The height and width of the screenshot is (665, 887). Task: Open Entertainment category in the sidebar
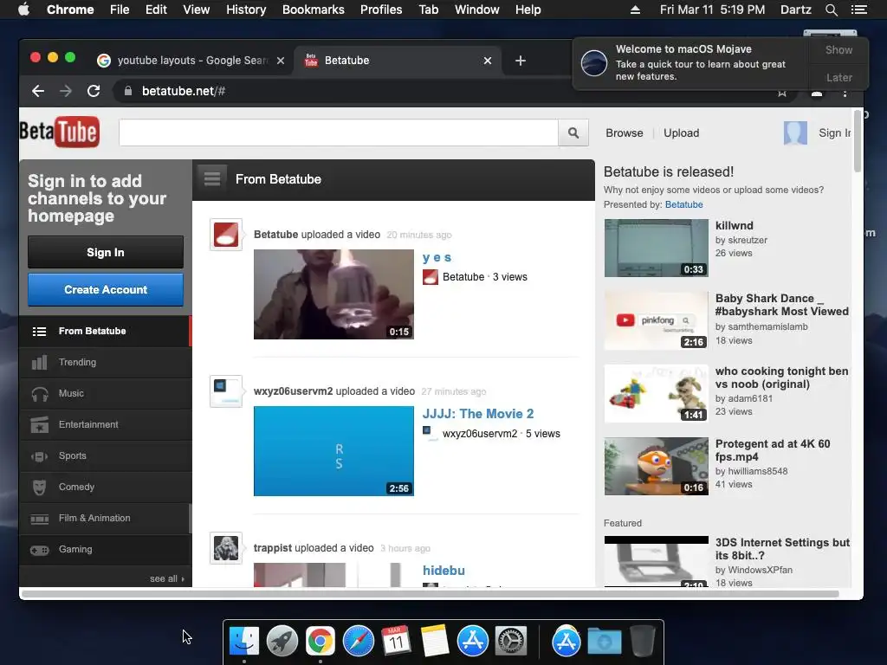pyautogui.click(x=105, y=424)
